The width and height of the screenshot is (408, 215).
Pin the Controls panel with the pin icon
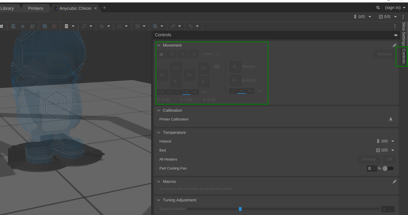[395, 35]
